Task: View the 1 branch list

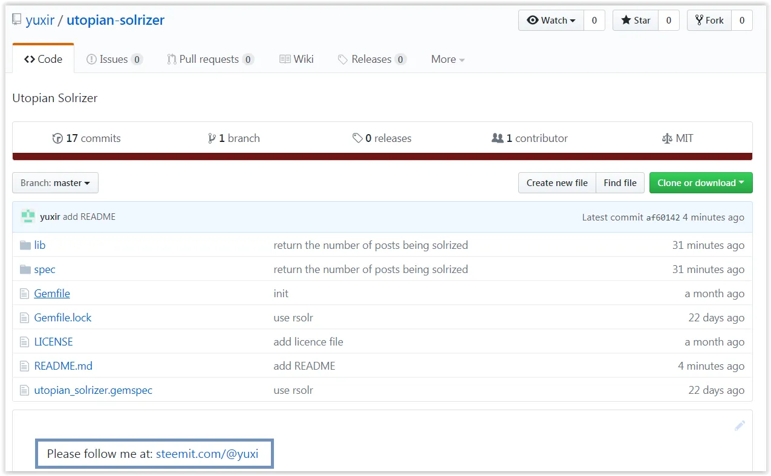Action: (233, 138)
